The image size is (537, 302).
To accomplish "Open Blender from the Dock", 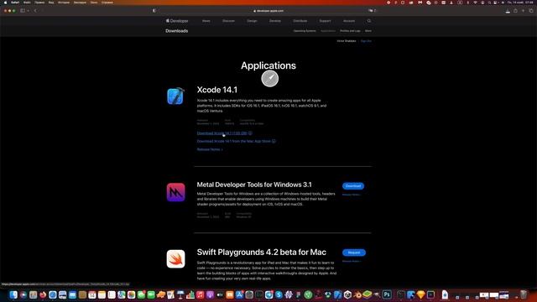I will click(357, 294).
